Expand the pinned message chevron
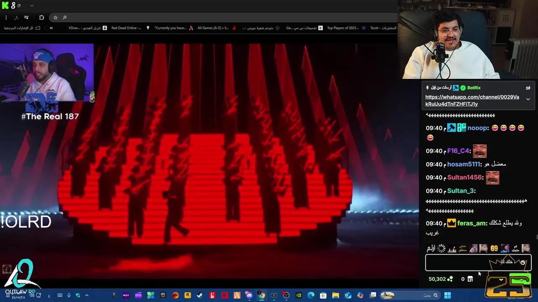538x302 pixels. tap(528, 99)
